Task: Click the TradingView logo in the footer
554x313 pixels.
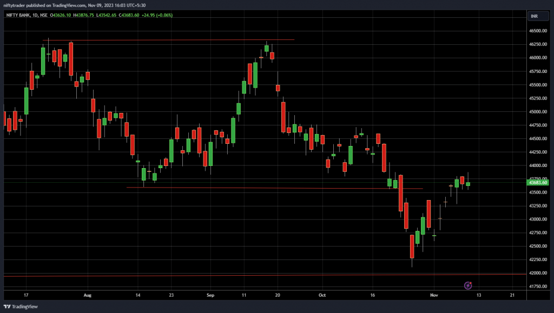Action: (x=21, y=307)
